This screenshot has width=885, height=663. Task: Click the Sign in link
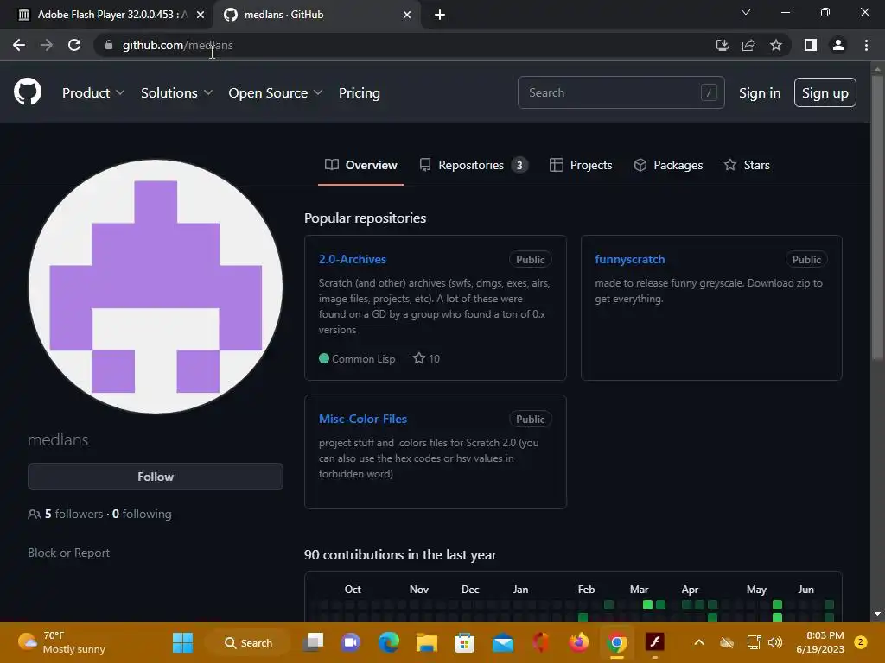[x=760, y=92]
